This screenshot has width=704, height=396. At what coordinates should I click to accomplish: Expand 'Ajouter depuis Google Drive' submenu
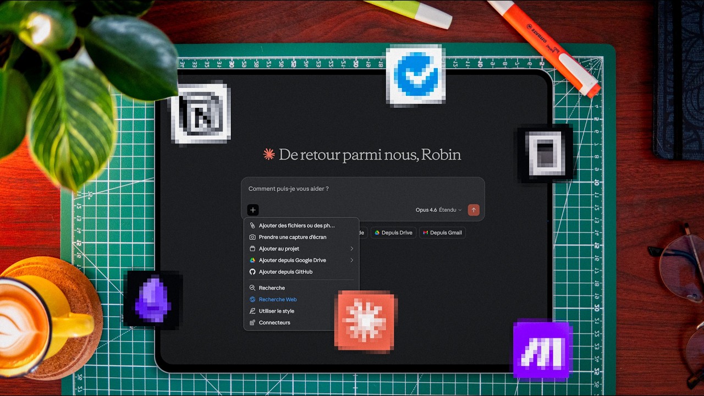click(x=301, y=260)
